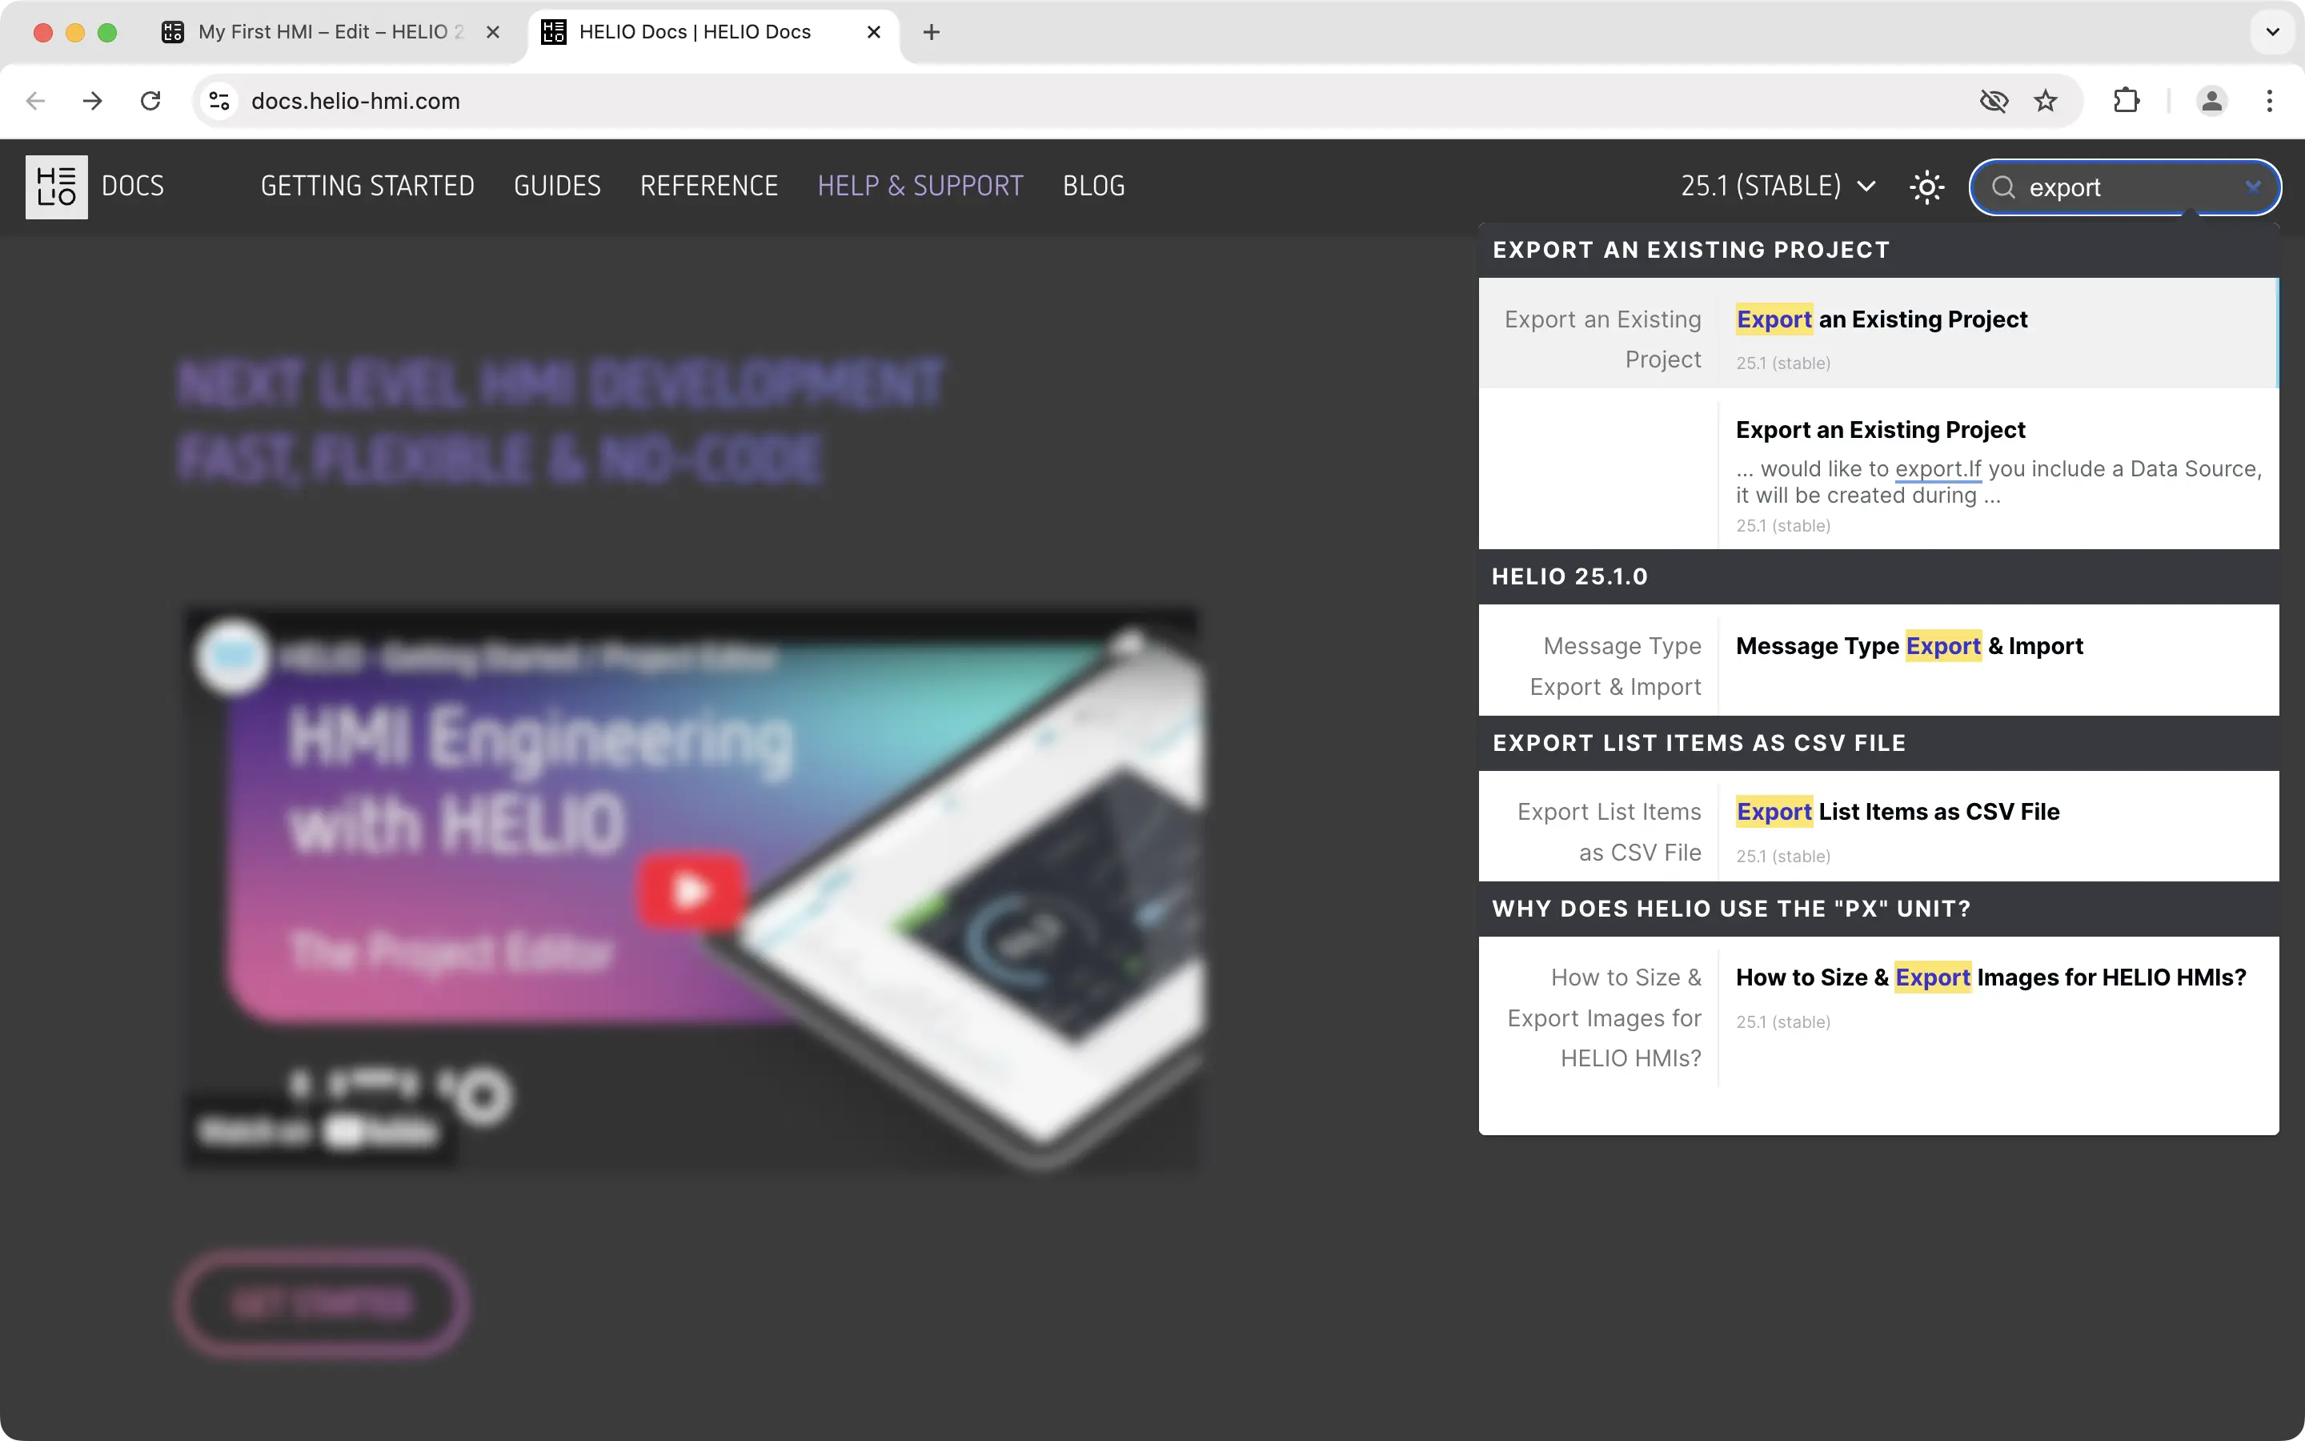Click the search magnifier icon
Viewport: 2305px width, 1441px height.
(x=2003, y=187)
